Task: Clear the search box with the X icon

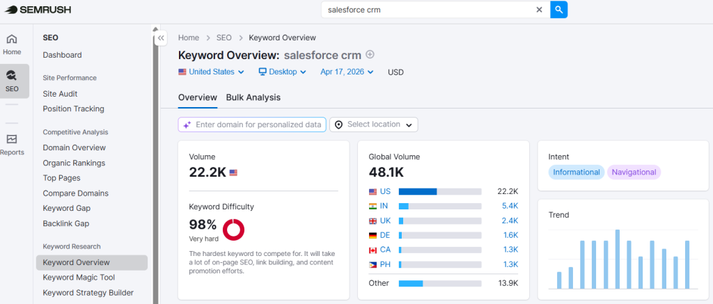Action: click(x=540, y=10)
